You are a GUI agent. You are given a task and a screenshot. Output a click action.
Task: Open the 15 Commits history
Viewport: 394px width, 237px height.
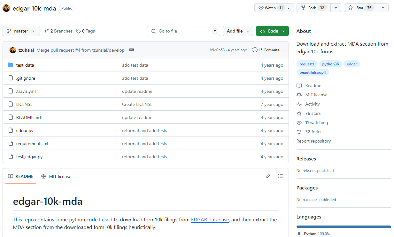pos(266,50)
